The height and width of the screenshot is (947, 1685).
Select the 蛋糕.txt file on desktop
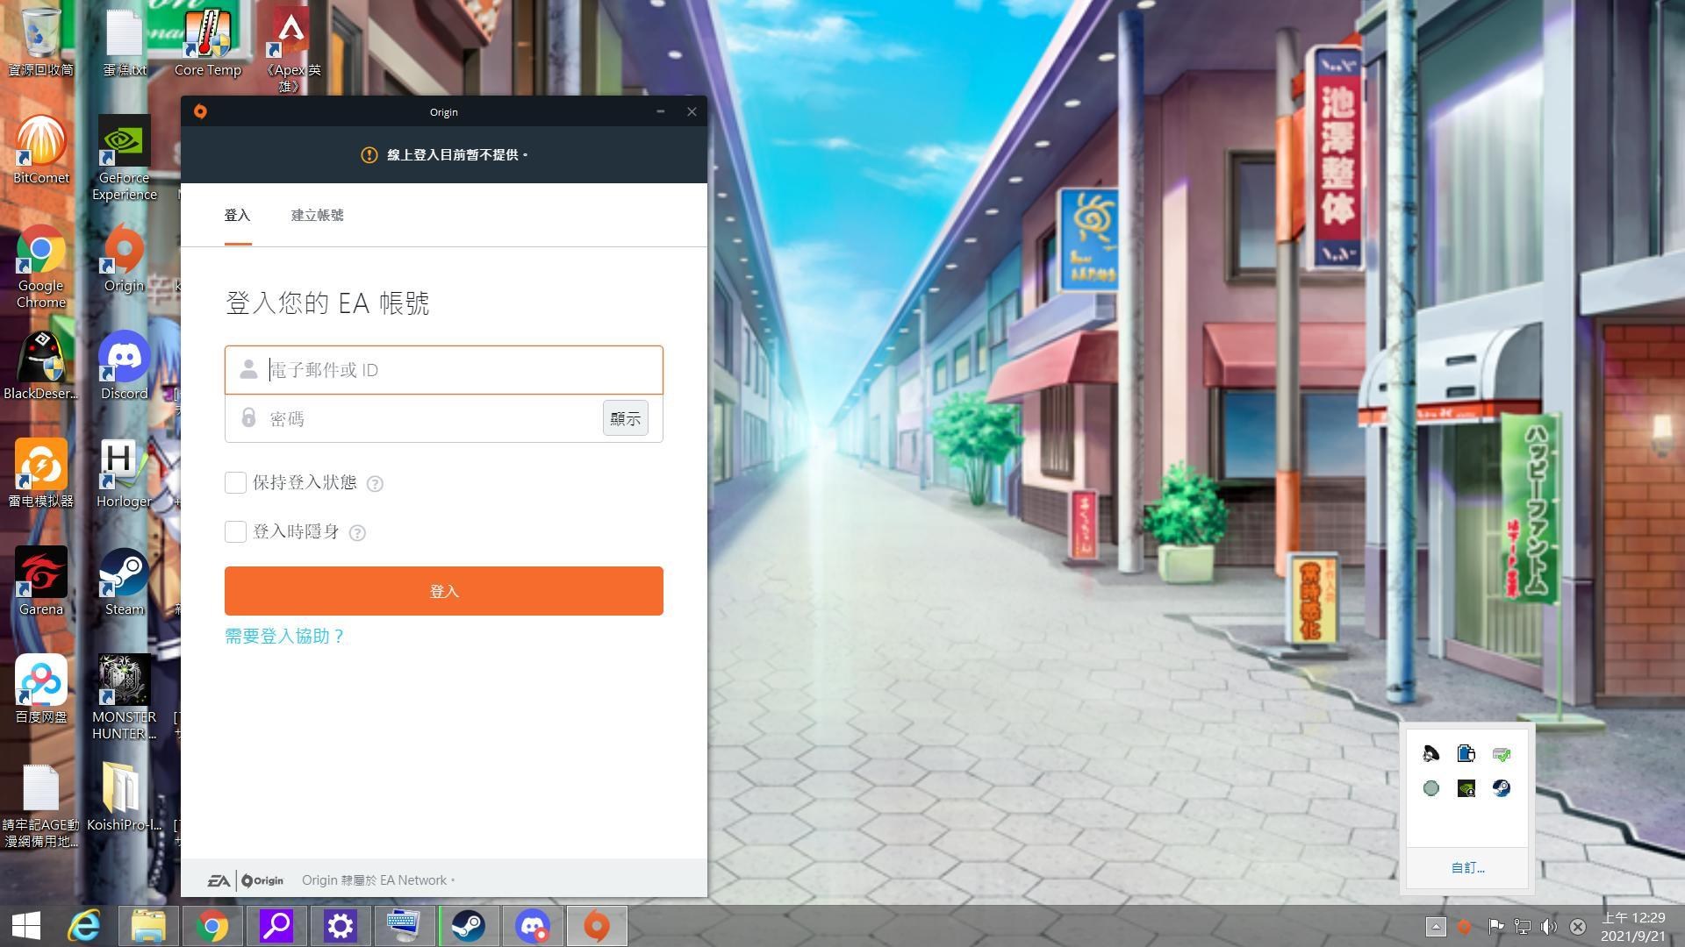tap(125, 42)
